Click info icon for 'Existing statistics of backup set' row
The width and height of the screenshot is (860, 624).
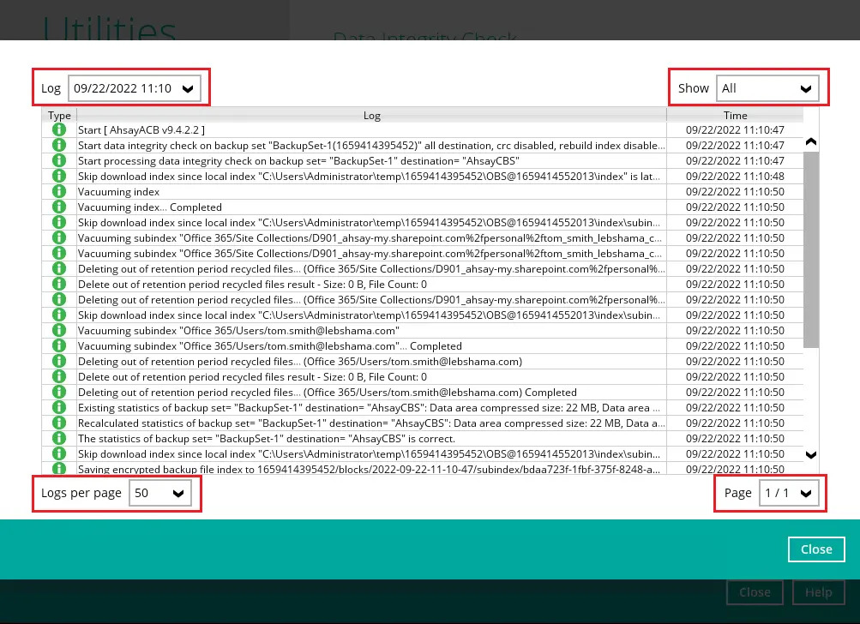pyautogui.click(x=59, y=408)
